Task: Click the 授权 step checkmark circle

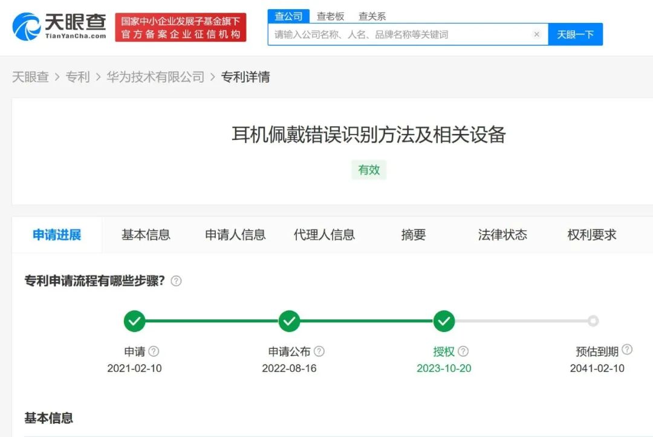Action: [x=444, y=321]
